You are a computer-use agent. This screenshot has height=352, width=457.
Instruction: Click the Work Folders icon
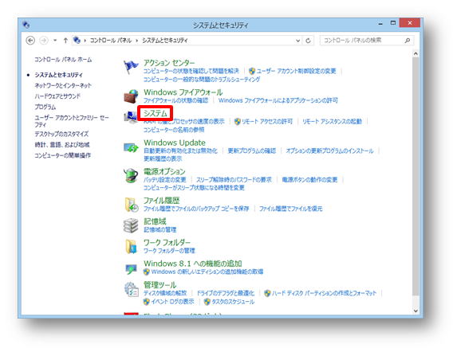pos(131,246)
